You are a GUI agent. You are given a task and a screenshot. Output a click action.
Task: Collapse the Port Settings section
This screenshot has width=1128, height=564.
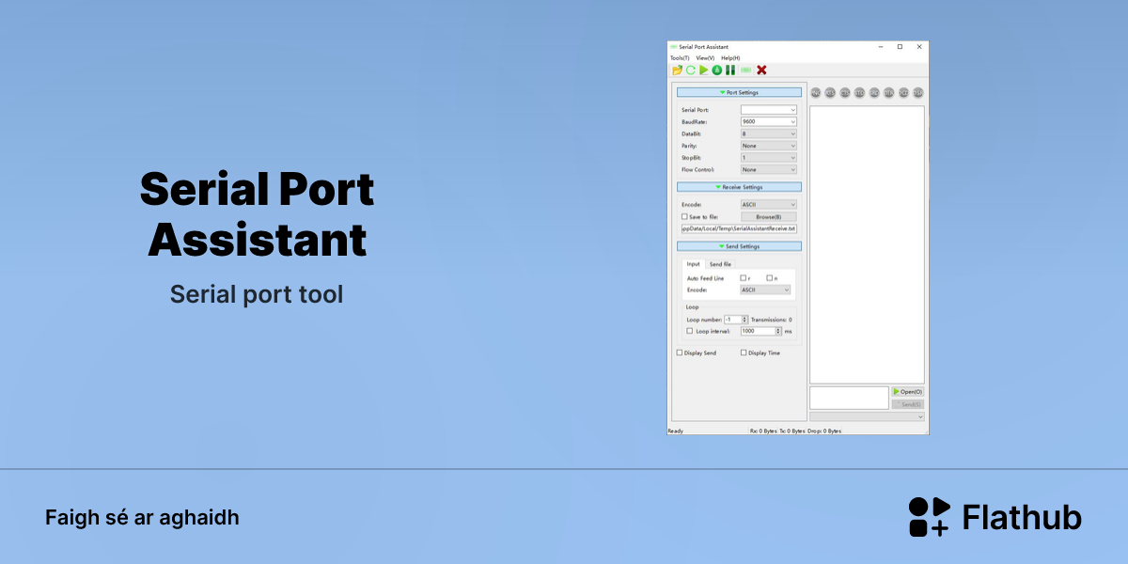739,93
